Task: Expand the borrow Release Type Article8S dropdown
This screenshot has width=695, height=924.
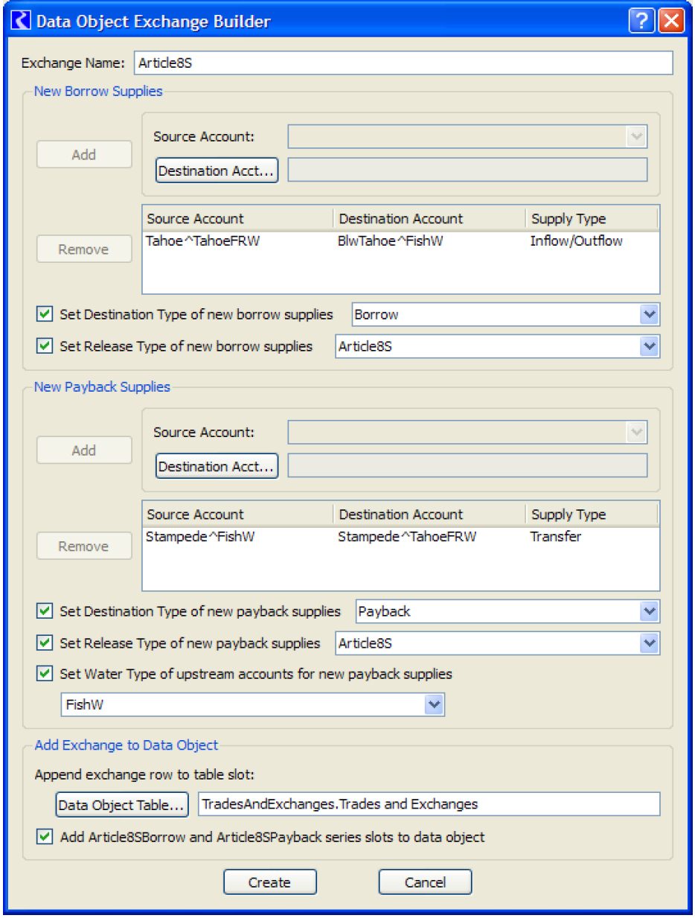Action: [650, 346]
